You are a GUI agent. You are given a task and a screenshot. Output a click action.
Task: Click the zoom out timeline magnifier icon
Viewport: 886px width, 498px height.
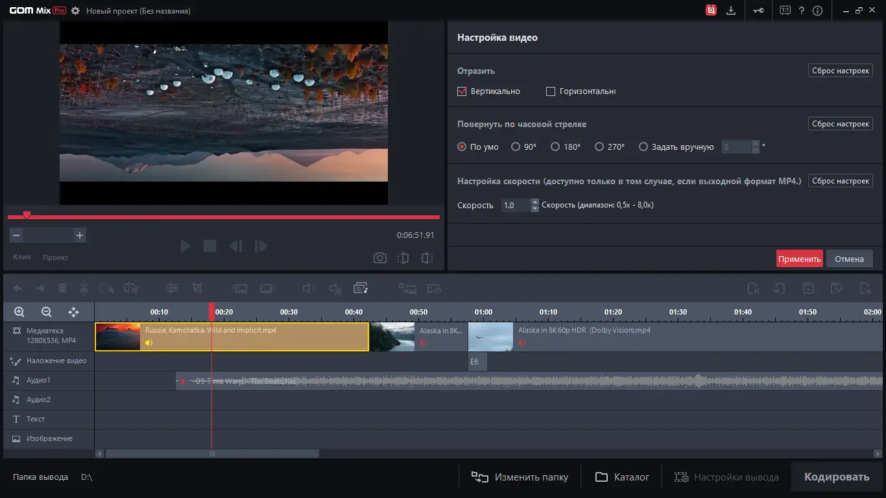[x=46, y=312]
